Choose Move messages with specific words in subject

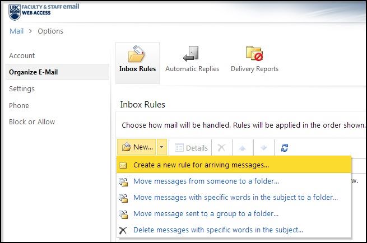235,198
